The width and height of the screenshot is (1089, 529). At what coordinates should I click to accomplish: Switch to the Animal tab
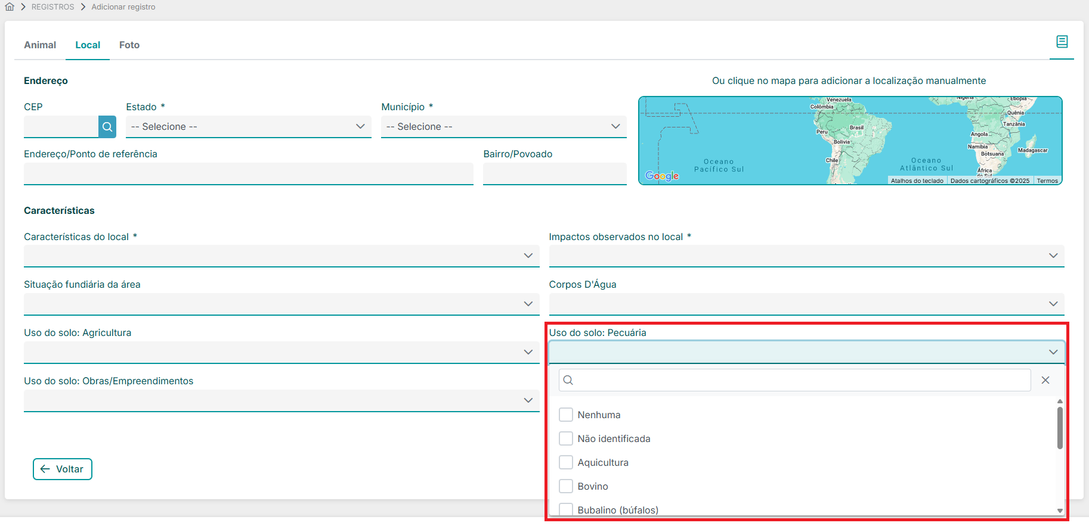[x=40, y=45]
